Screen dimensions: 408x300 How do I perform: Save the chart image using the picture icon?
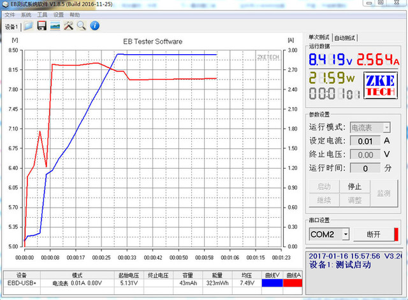tap(55, 26)
